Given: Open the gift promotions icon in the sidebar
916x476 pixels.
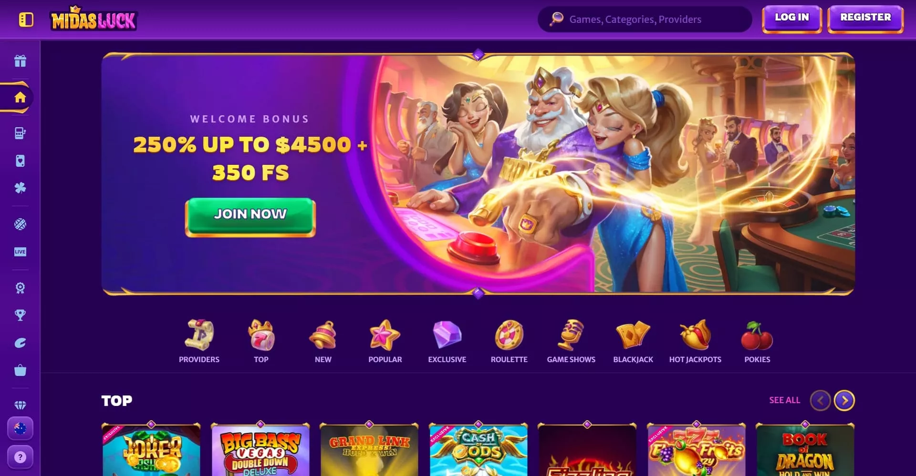Looking at the screenshot, I should tap(20, 61).
